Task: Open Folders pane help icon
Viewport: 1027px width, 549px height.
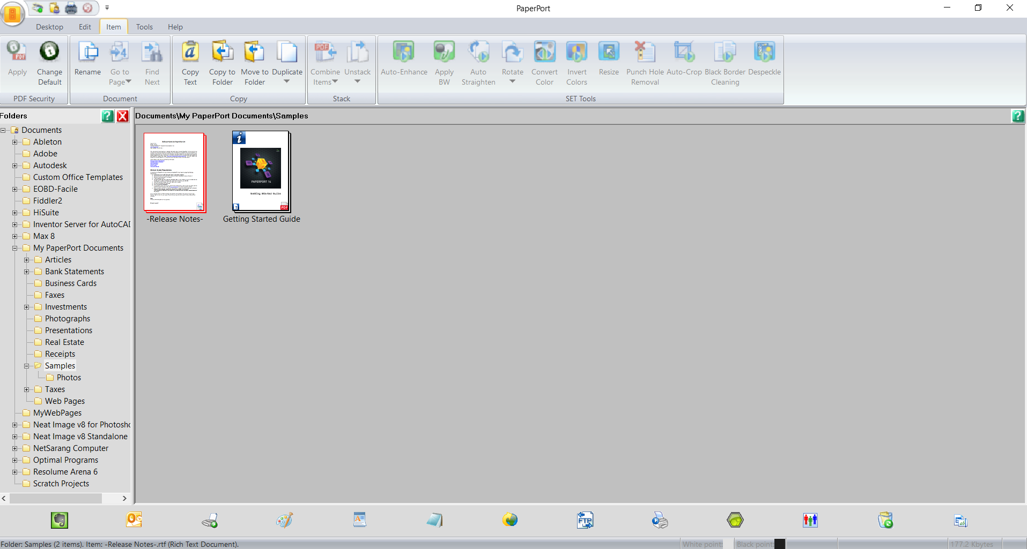Action: [108, 116]
